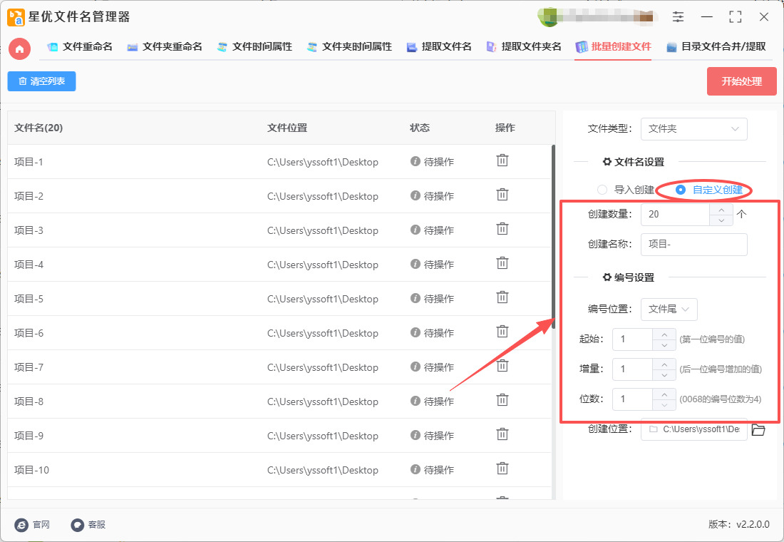Decrease the 起始 number value
The height and width of the screenshot is (542, 784).
click(664, 345)
